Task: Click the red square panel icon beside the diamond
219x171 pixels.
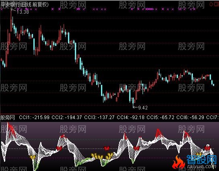Action: (217, 4)
